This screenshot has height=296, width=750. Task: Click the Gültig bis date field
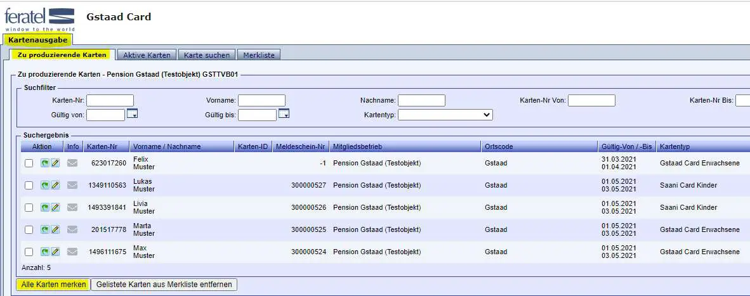pos(258,115)
